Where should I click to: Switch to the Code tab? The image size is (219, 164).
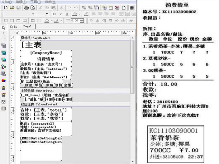(13, 27)
